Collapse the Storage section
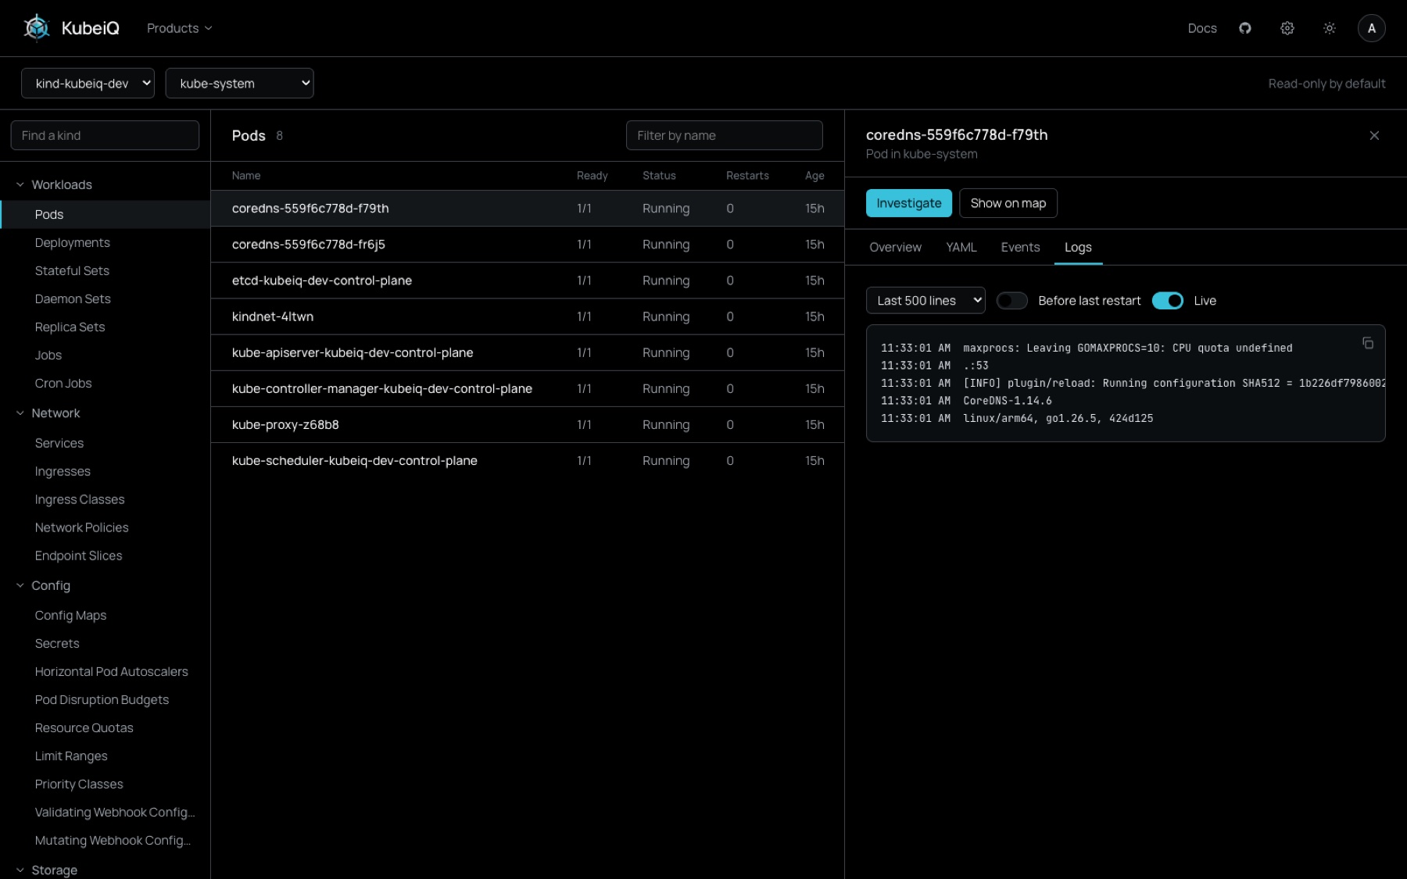Viewport: 1407px width, 879px height. (x=46, y=870)
